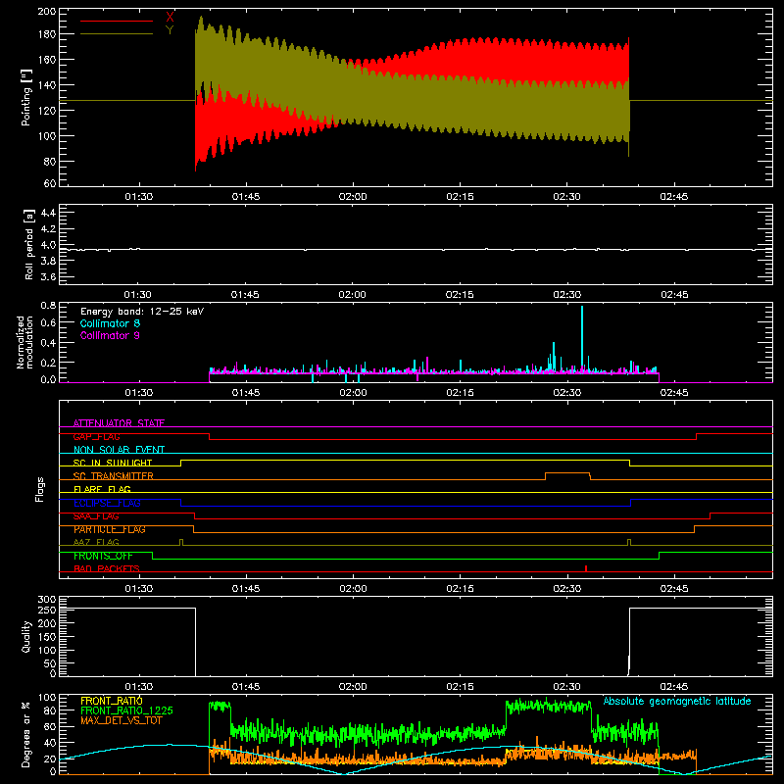Click the 0.8 tick on modulation axis
784x784 pixels.
tap(48, 305)
